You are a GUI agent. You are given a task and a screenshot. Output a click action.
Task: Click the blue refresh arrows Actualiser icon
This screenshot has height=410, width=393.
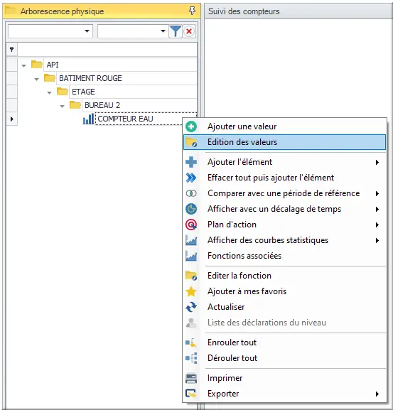coord(191,307)
